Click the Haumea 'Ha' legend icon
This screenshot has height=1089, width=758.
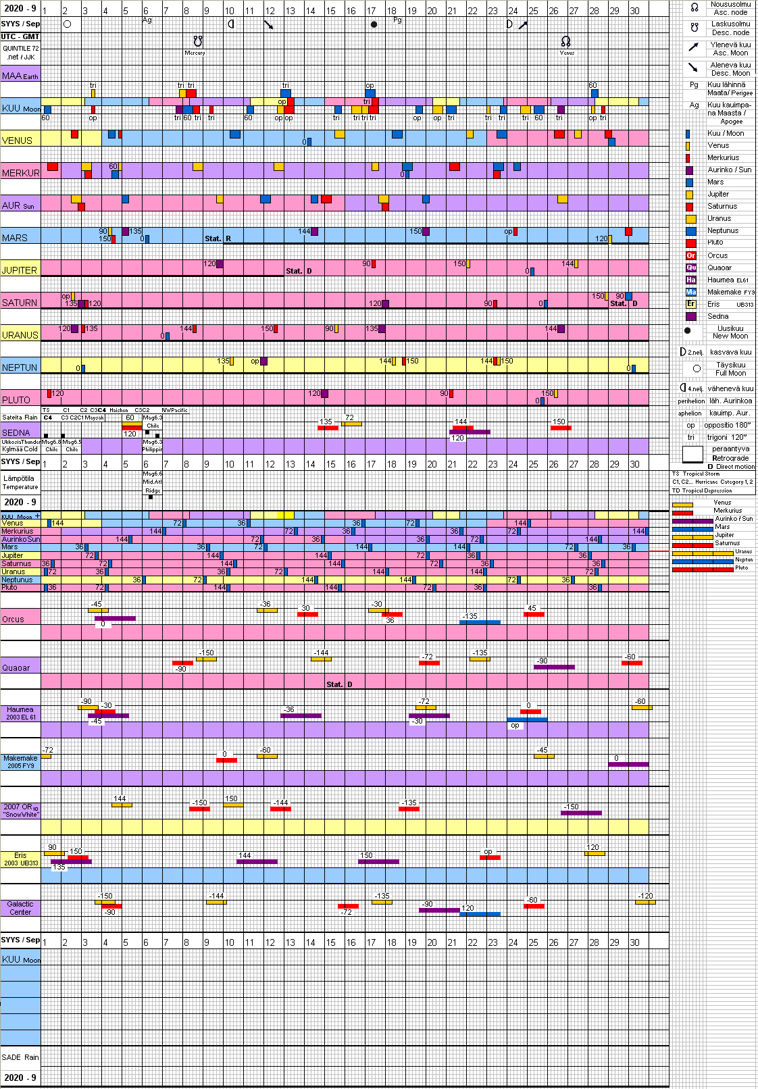(690, 280)
